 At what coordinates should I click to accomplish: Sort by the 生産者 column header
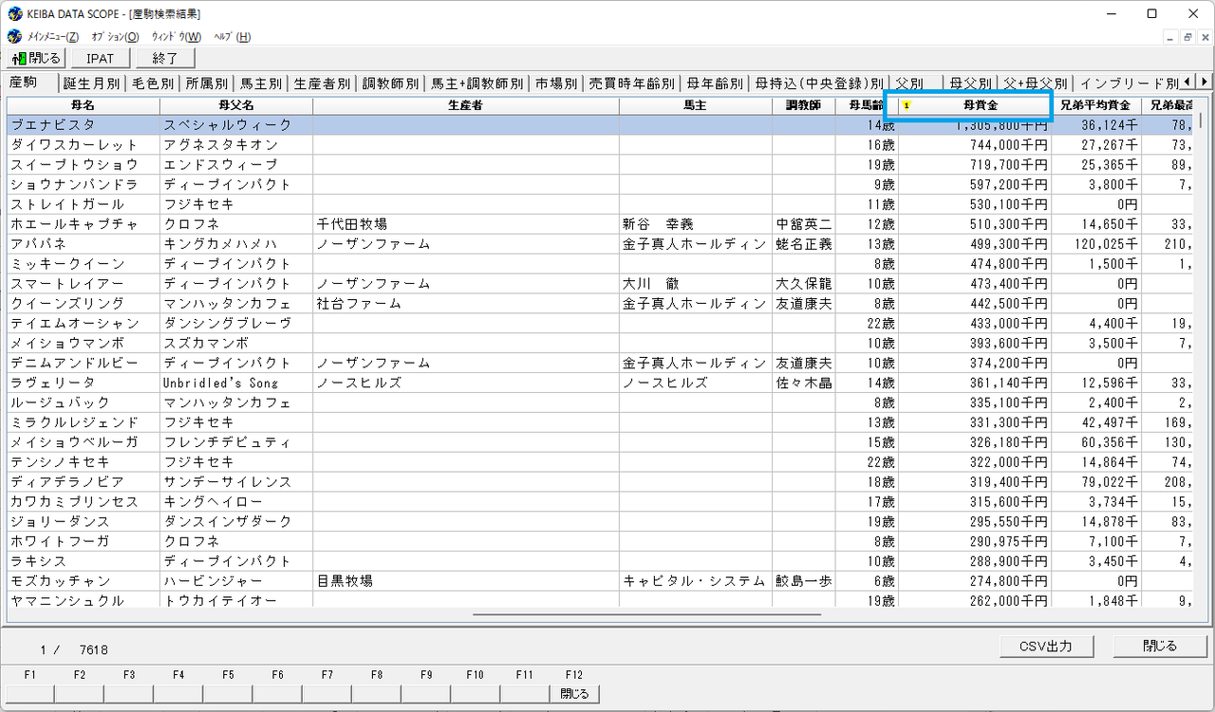click(x=466, y=105)
